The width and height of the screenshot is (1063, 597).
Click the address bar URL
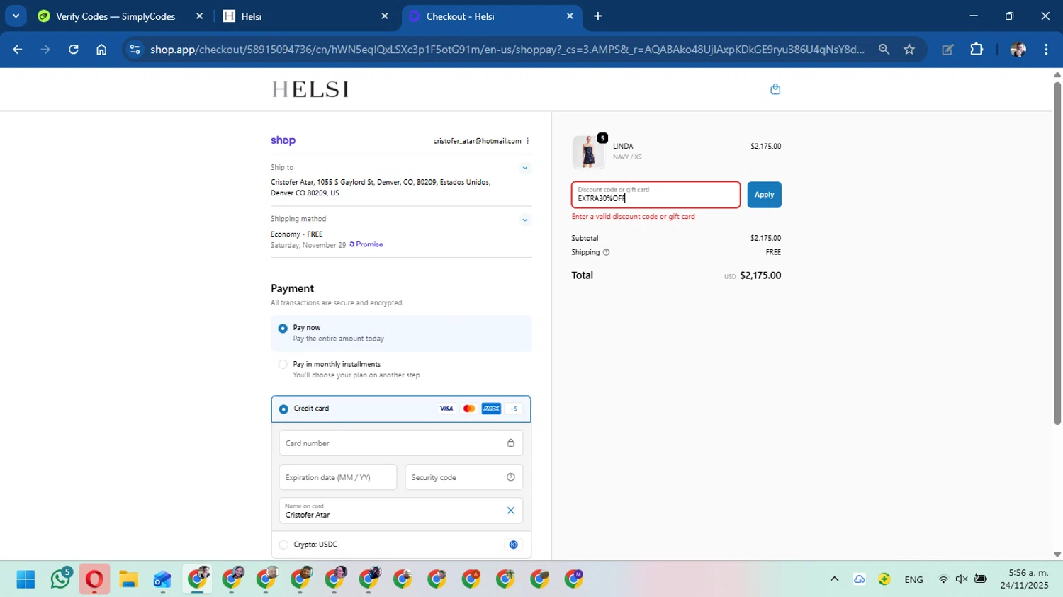(x=507, y=50)
